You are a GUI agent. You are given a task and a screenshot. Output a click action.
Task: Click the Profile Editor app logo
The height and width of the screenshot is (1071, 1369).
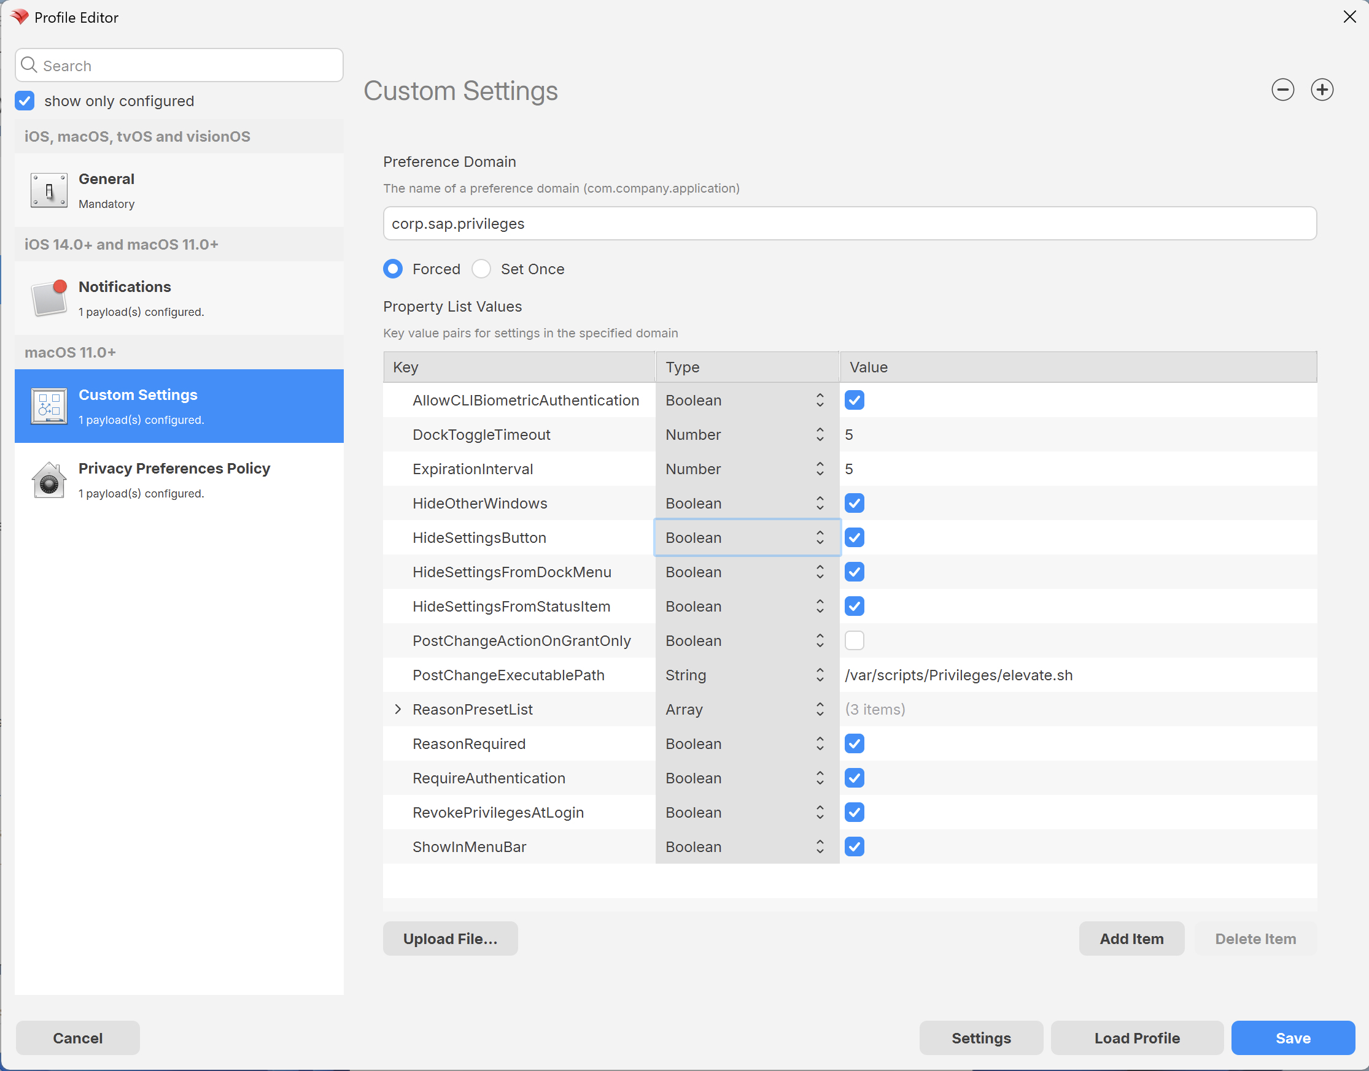(20, 17)
